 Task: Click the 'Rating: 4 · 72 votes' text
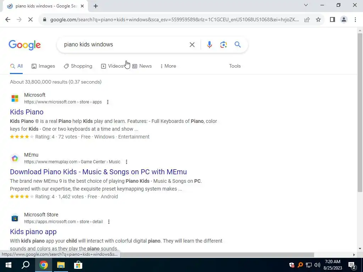[x=56, y=137]
